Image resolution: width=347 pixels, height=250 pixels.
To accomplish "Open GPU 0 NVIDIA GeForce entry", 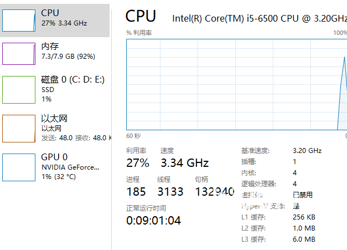I will click(x=70, y=167).
